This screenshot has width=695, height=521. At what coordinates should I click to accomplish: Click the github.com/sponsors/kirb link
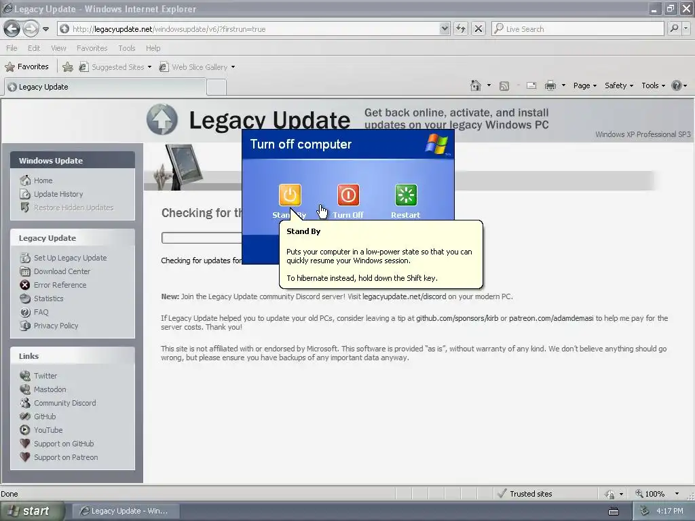pyautogui.click(x=457, y=318)
